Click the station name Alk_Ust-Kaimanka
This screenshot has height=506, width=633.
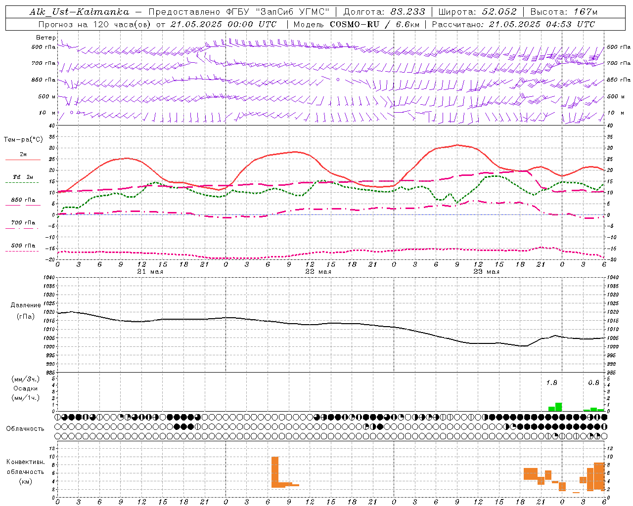click(x=79, y=12)
